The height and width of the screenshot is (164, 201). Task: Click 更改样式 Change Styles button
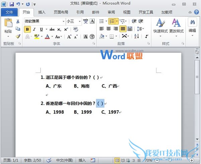click(177, 28)
